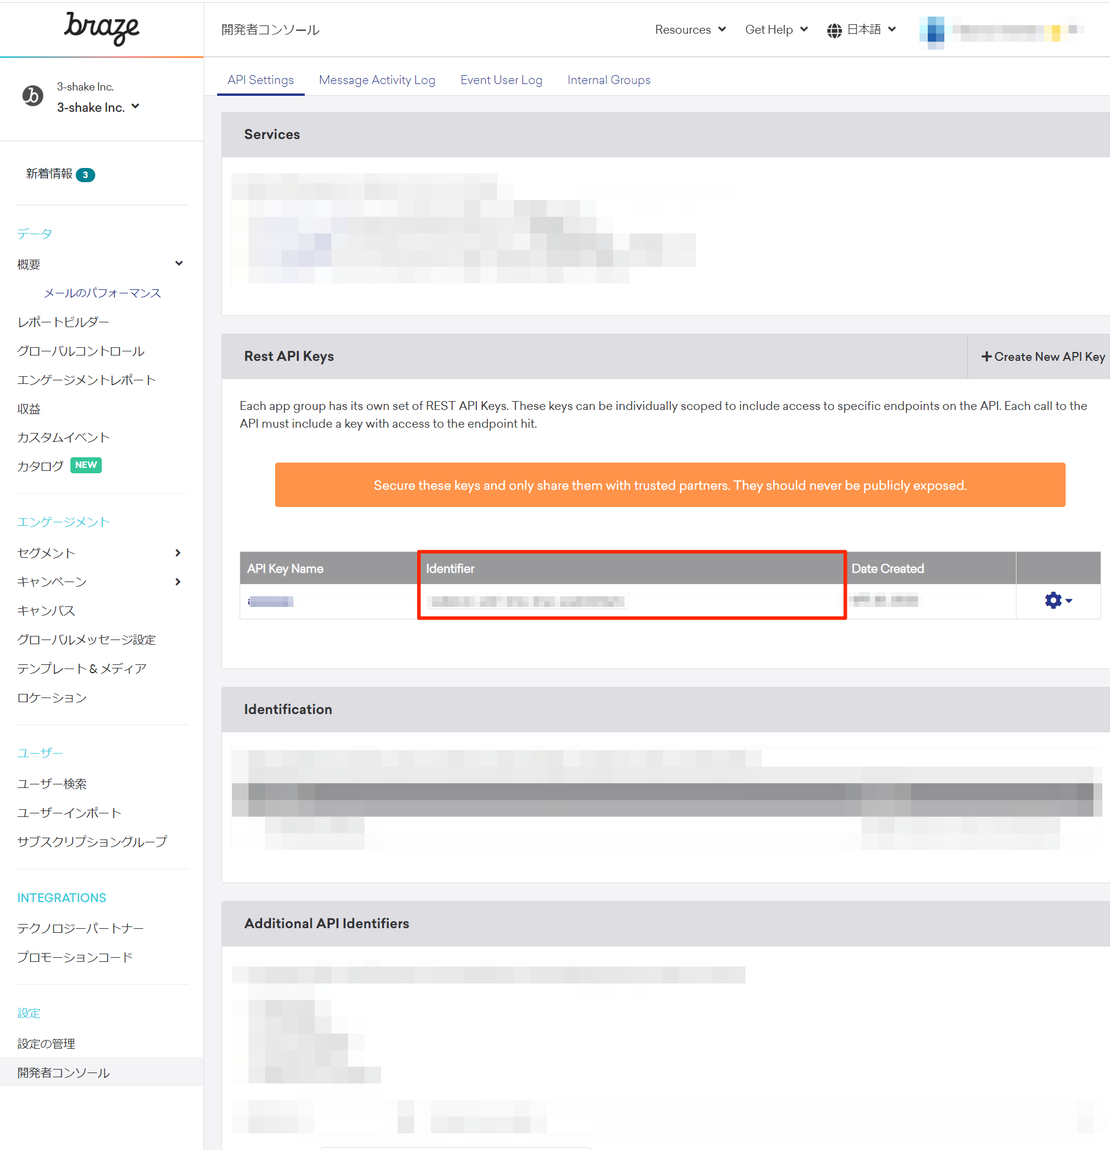
Task: Open the 3-shake Inc. workspace dropdown
Action: 98,107
